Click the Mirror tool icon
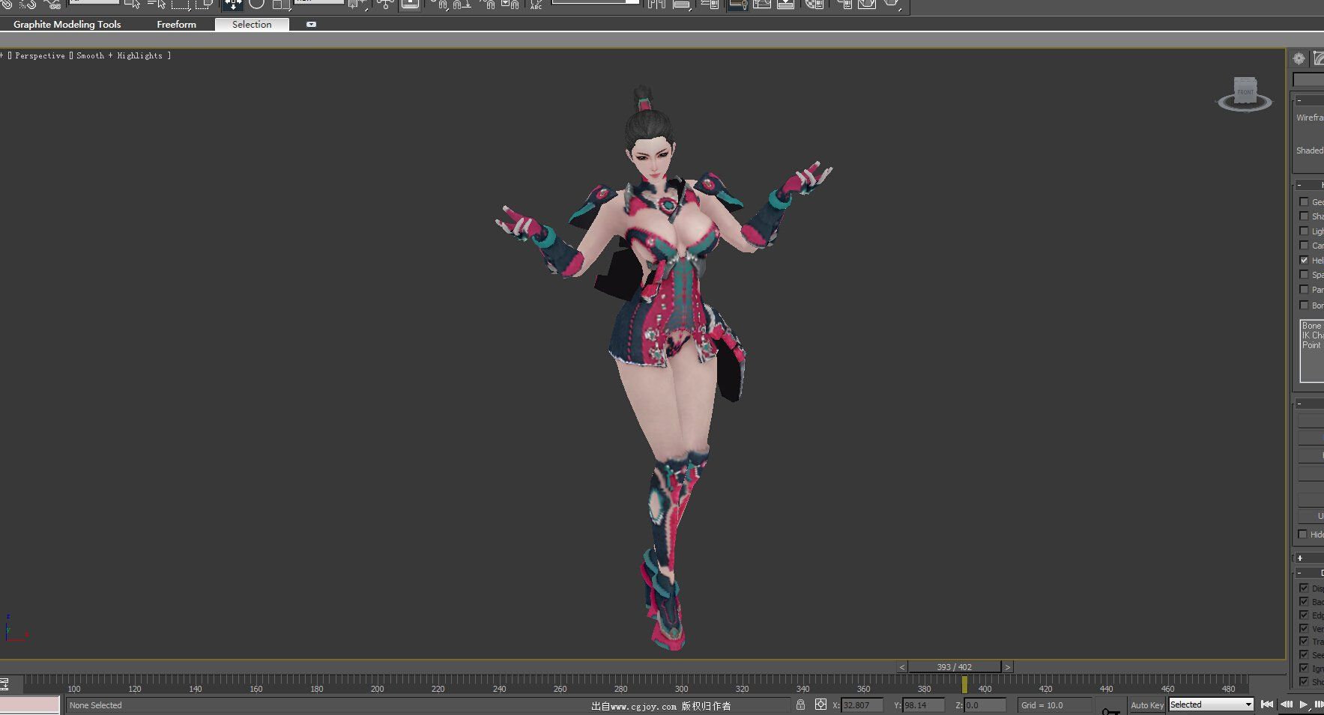This screenshot has width=1324, height=715. point(657,4)
